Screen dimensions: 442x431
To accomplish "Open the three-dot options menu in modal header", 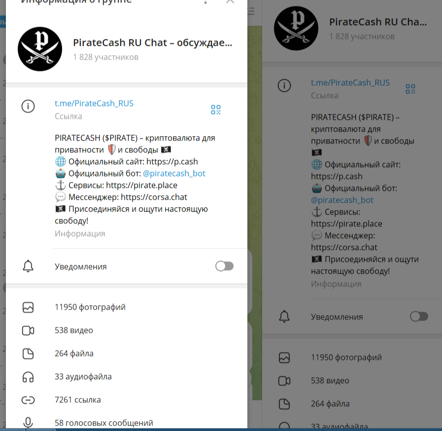I will point(205,1).
